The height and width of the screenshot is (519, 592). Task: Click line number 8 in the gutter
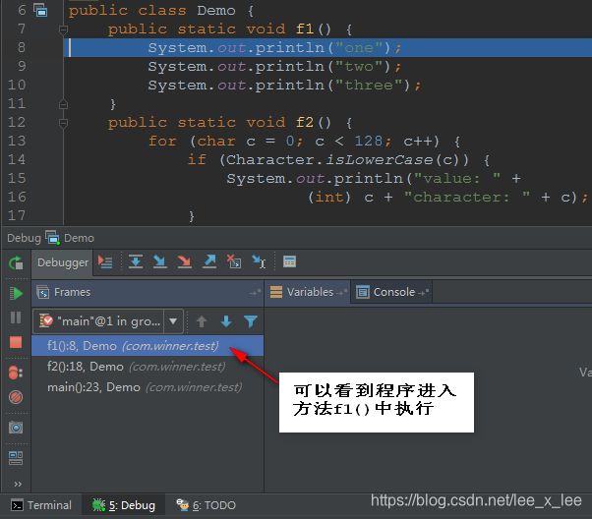tap(22, 47)
